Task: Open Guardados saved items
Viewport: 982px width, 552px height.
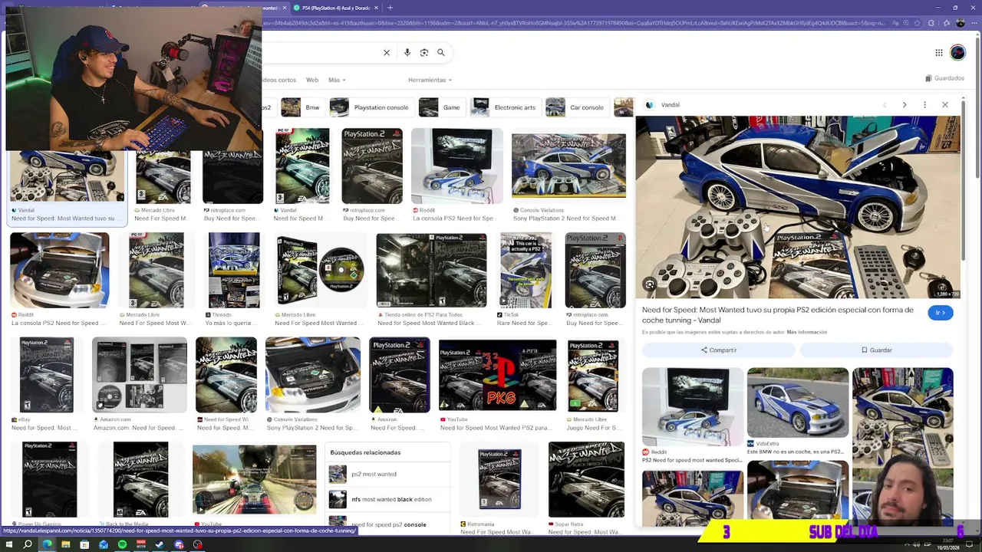Action: coord(944,78)
